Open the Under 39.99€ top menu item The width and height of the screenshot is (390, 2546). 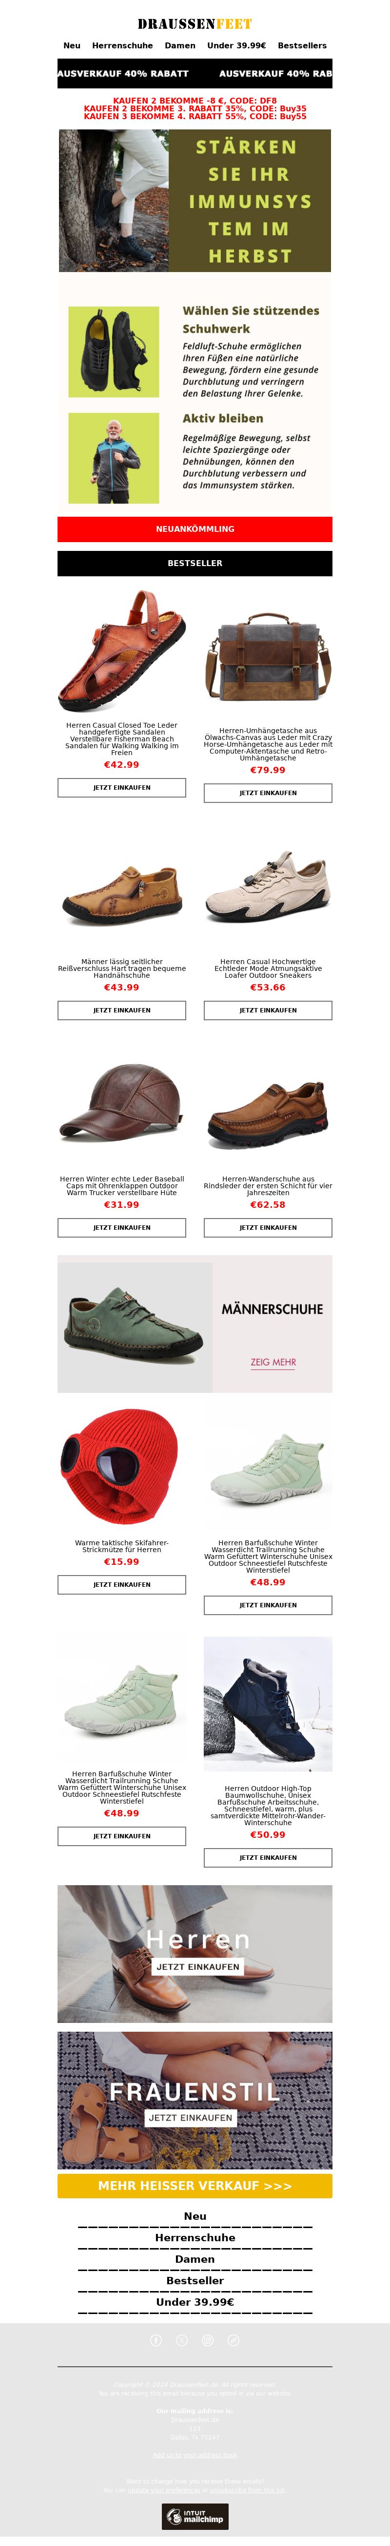click(x=237, y=45)
